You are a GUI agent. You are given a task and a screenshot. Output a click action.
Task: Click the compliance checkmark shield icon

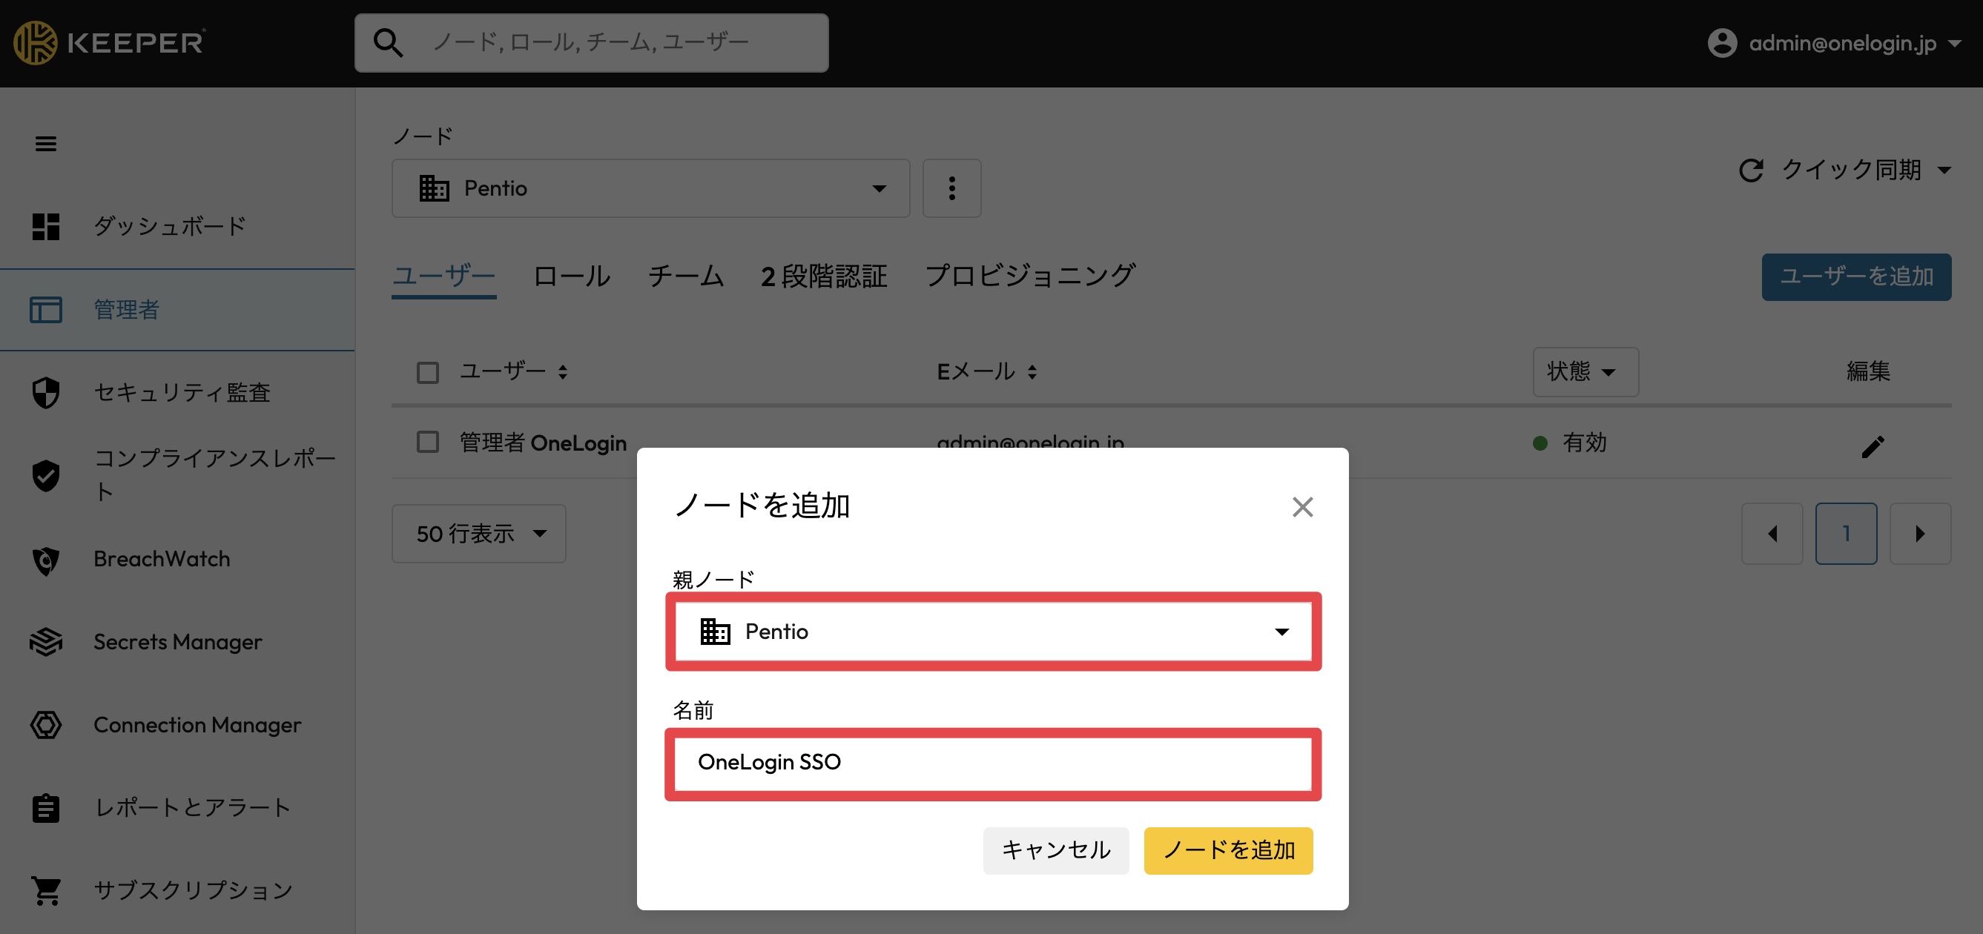coord(45,474)
